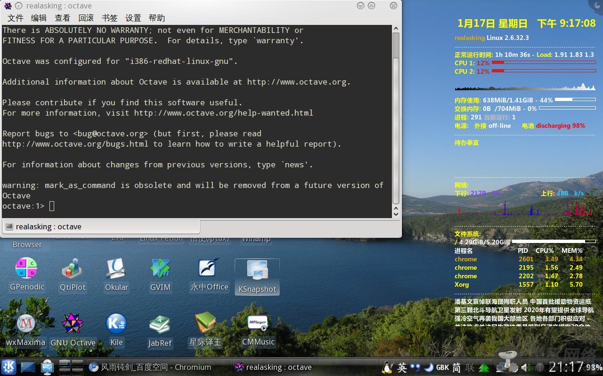This screenshot has height=376, width=603.
Task: Open the network monitors tray icon
Action: (500, 368)
